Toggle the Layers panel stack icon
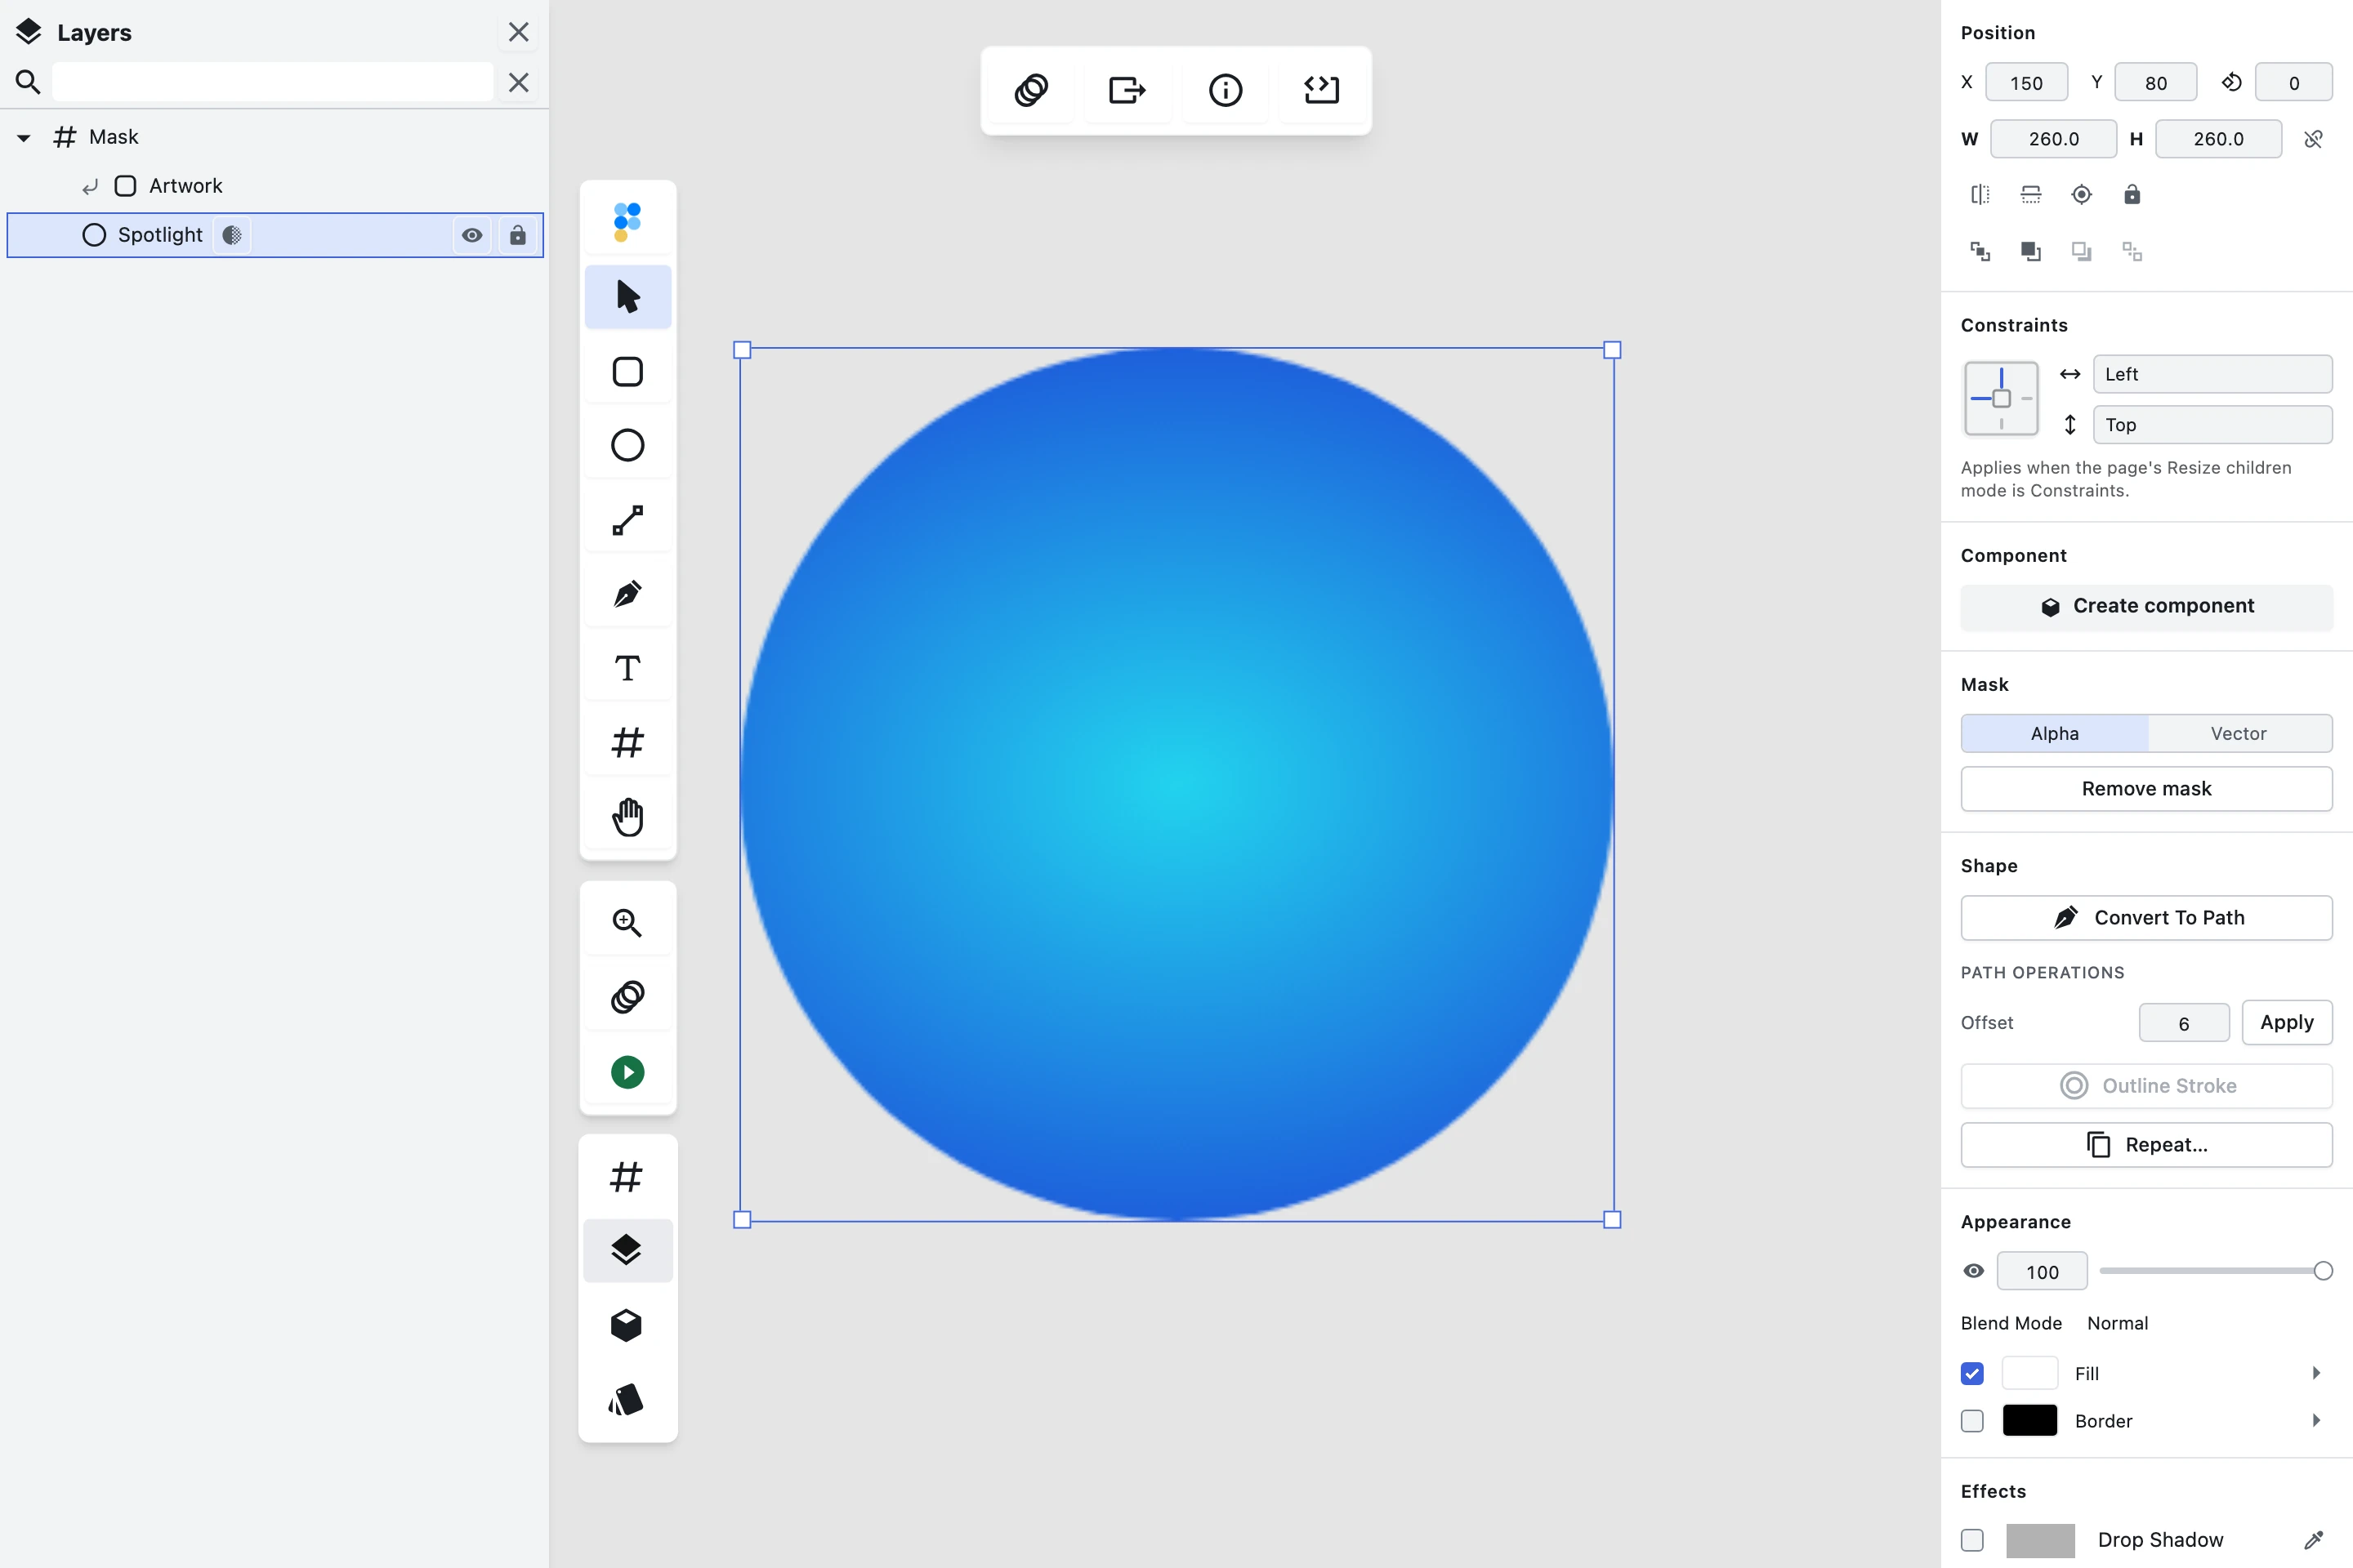This screenshot has height=1568, width=2353. (x=627, y=1250)
